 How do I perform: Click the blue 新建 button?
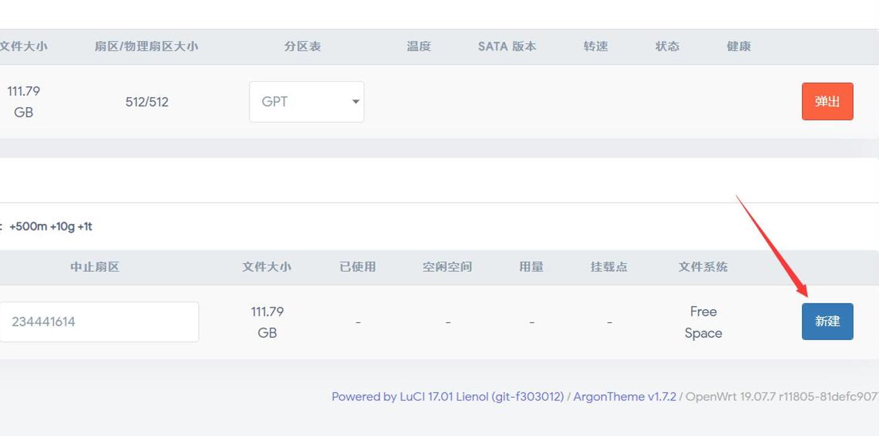click(x=827, y=322)
